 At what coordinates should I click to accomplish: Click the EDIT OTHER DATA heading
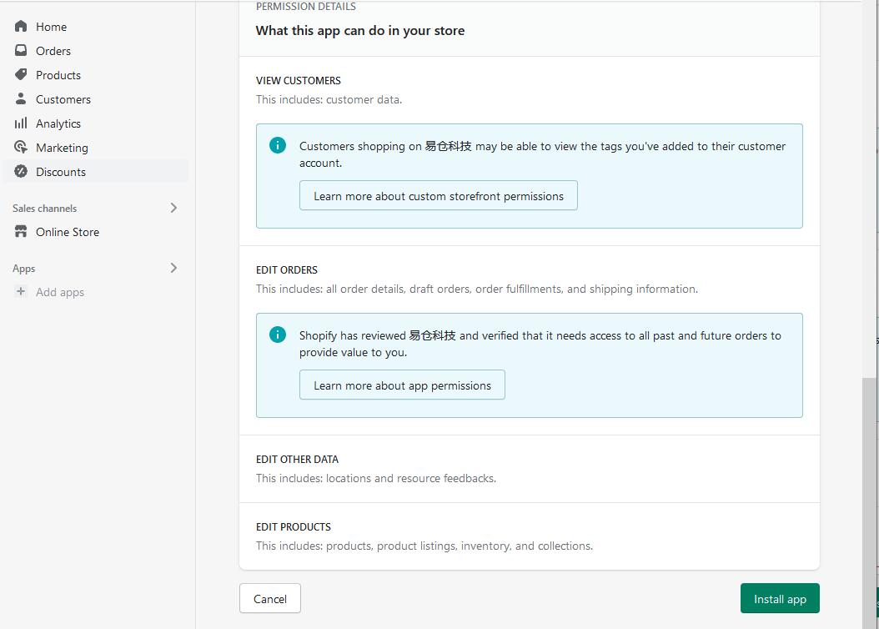pos(297,459)
